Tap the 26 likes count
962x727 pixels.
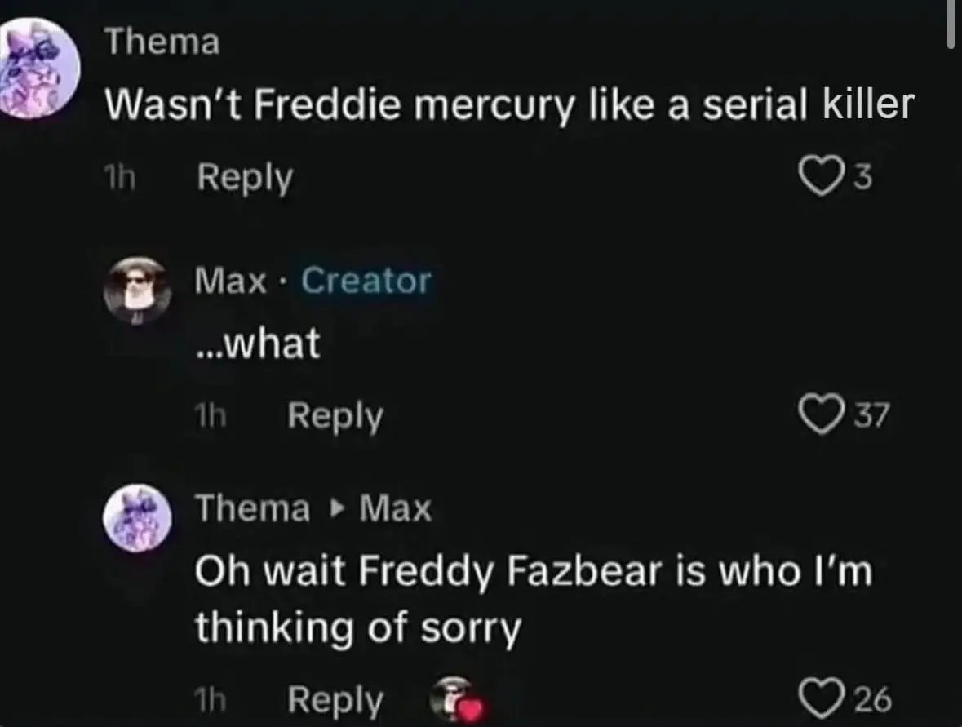871,701
